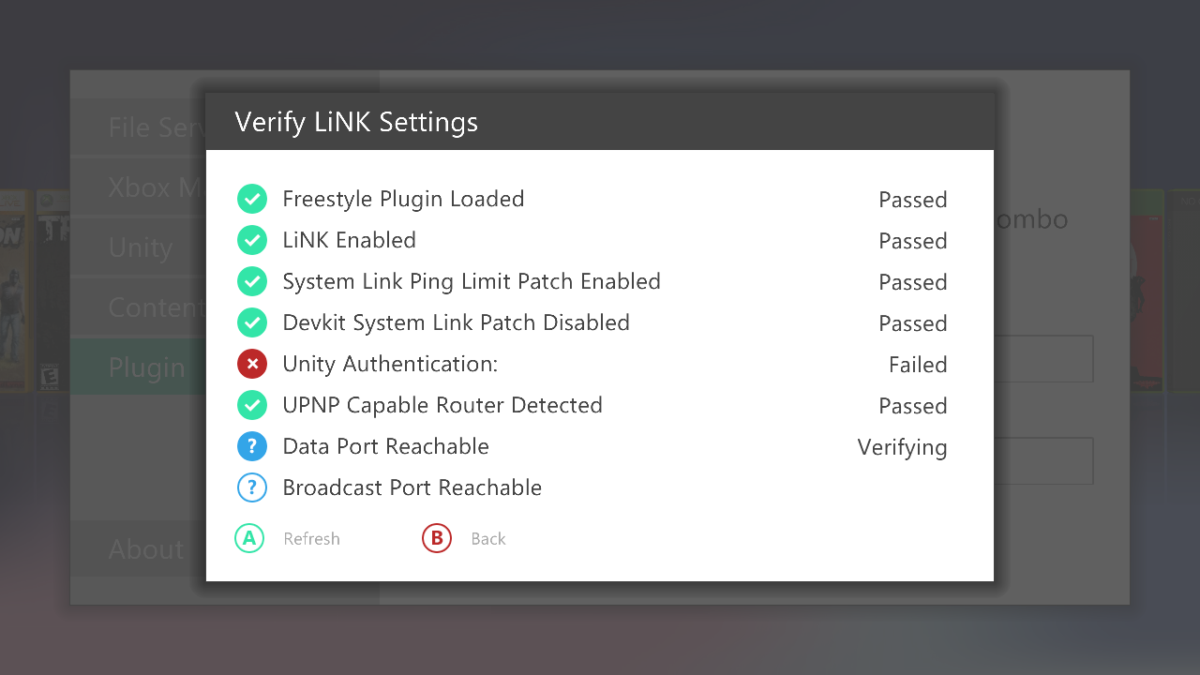Click the Failed status for Unity Authentication
The width and height of the screenshot is (1200, 675).
click(917, 365)
